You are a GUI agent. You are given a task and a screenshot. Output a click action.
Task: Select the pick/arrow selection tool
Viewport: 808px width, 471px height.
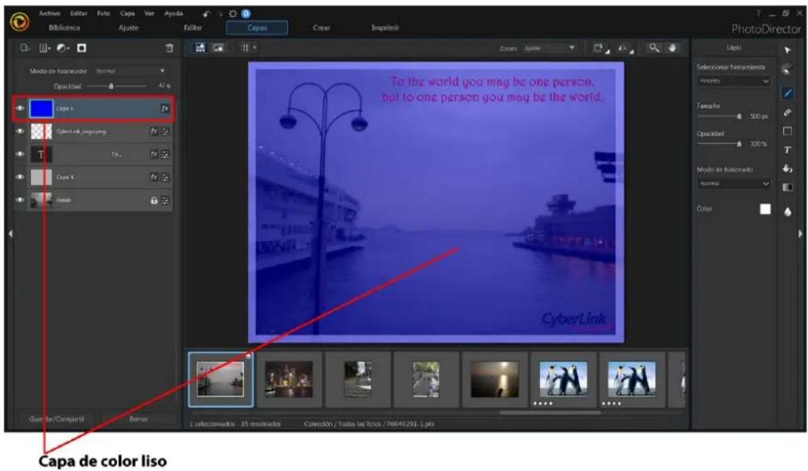[788, 50]
